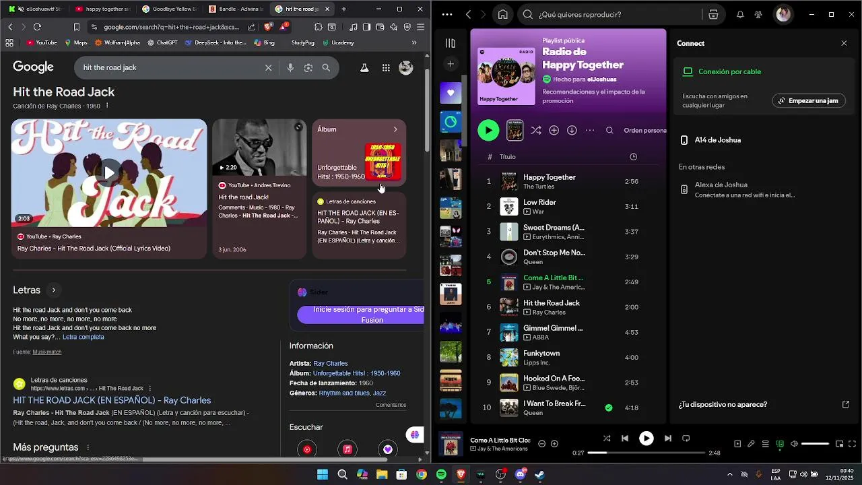862x485 pixels.
Task: Open 'HIT THE ROAD JACK (EN ESPAÑOL)' result title
Action: coord(112,400)
